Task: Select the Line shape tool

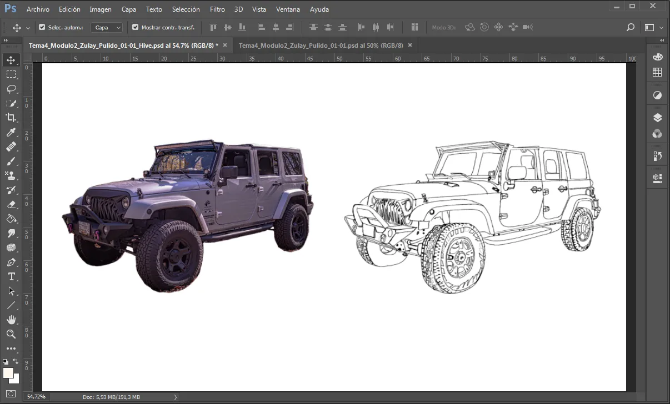Action: click(11, 305)
